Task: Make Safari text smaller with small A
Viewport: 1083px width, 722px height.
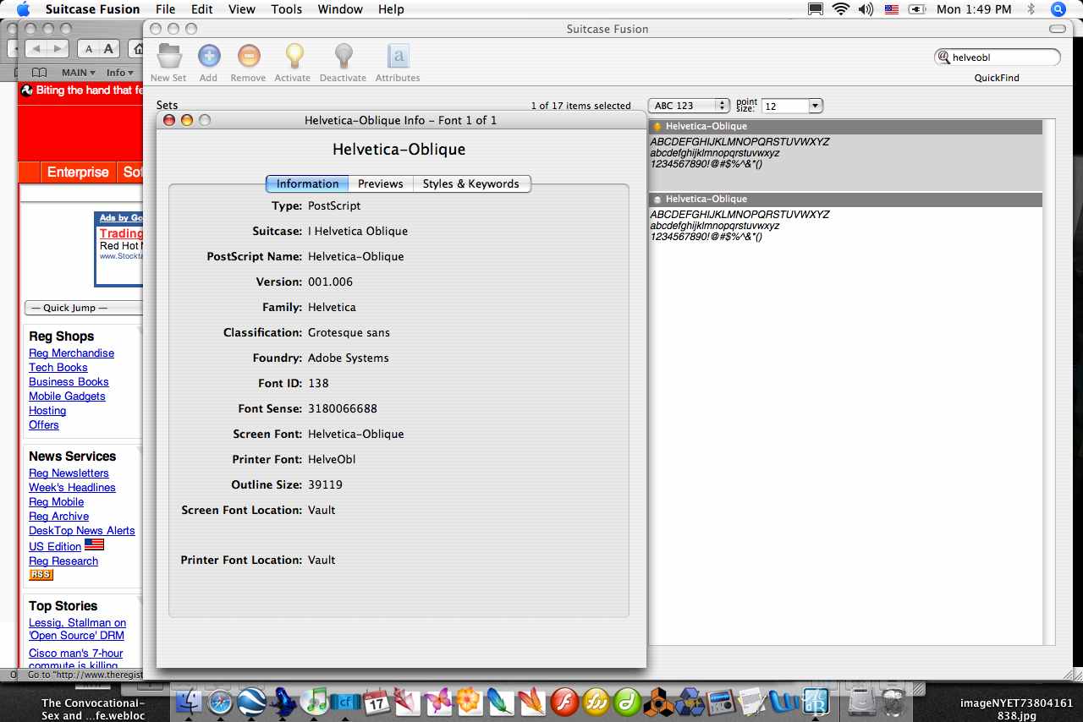Action: [89, 49]
